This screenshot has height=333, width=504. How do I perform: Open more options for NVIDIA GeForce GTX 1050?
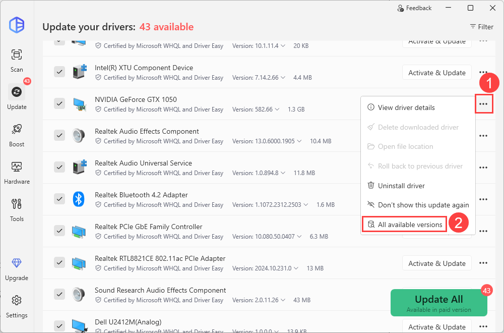[483, 104]
